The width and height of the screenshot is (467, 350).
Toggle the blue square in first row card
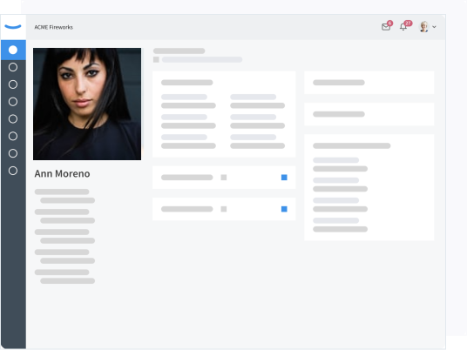[284, 178]
